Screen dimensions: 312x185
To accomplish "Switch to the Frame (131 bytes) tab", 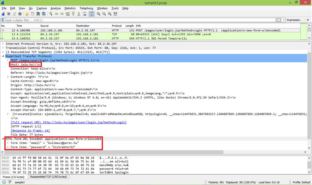I will tap(13, 177).
